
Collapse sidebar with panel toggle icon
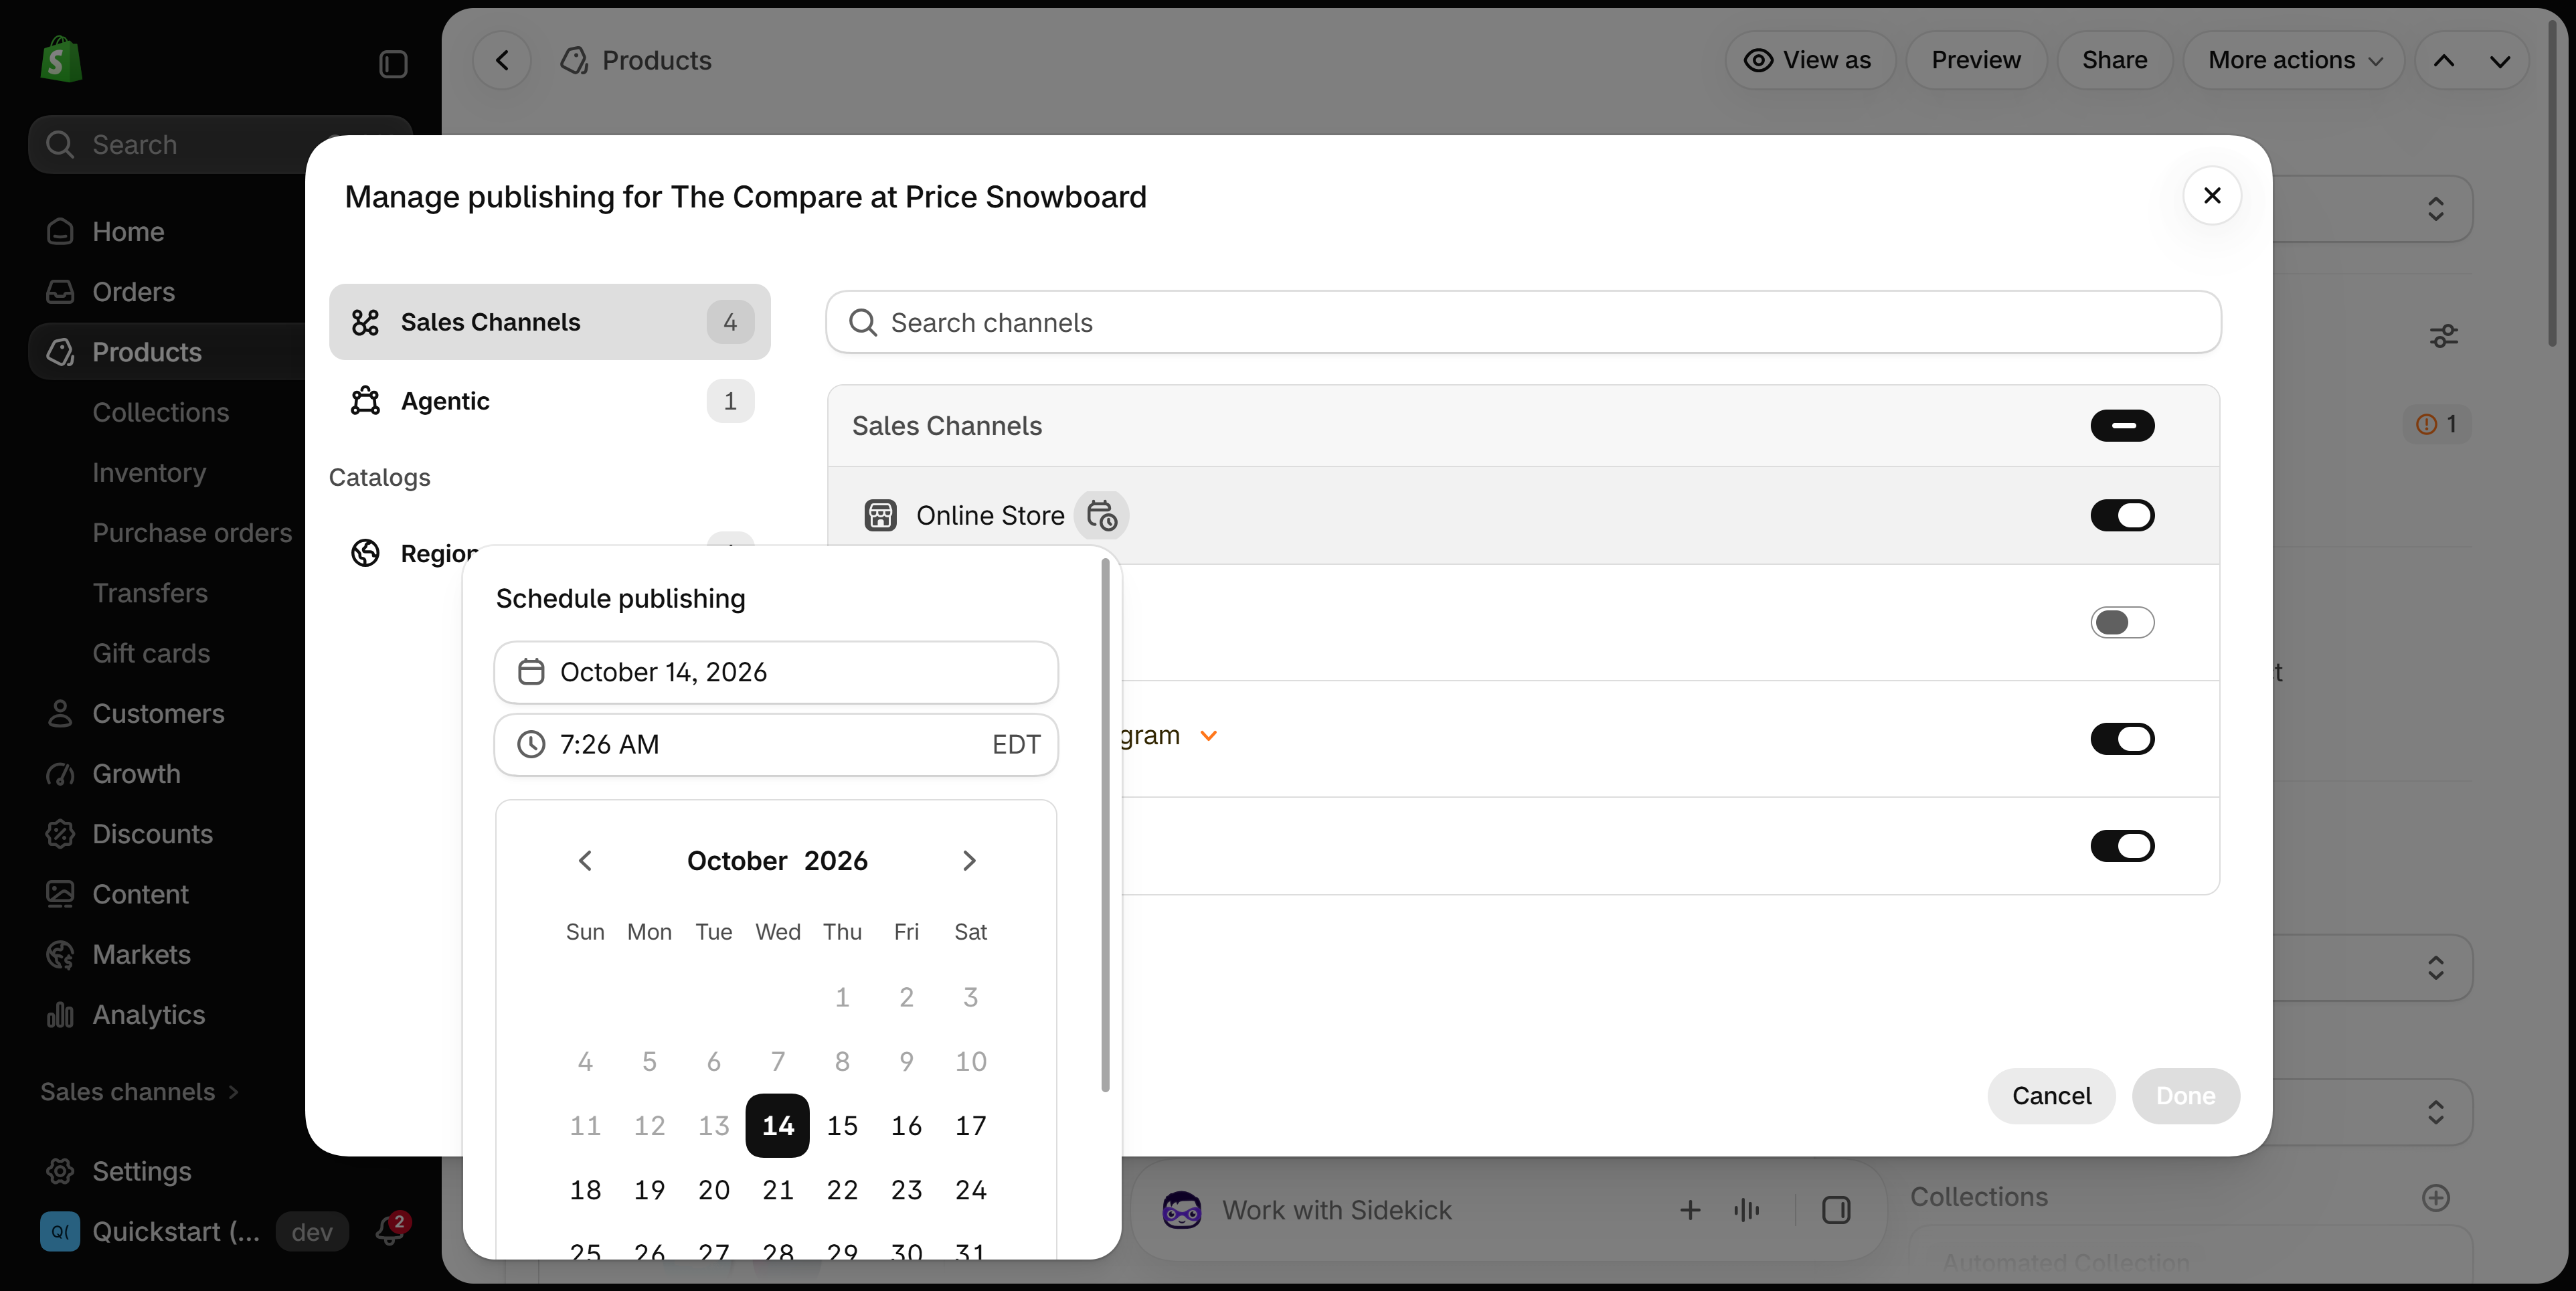pyautogui.click(x=393, y=64)
